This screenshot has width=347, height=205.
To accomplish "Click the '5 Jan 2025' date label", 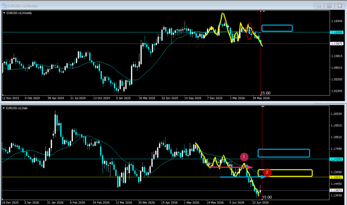I will [x=123, y=98].
